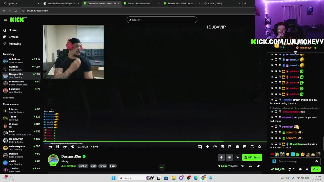Screen dimensions: 324x182
Task: Open Windows Start menu
Action: click(x=113, y=178)
